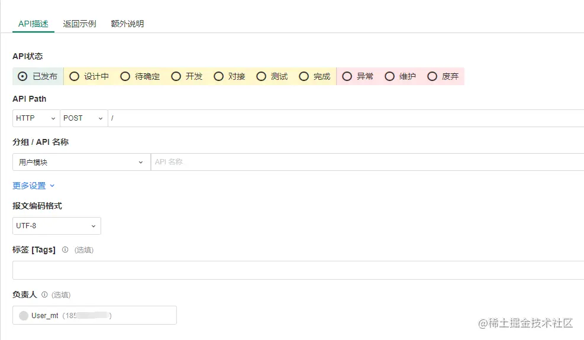Select the 完成 status radio
Viewport: 584px width, 340px height.
point(304,76)
